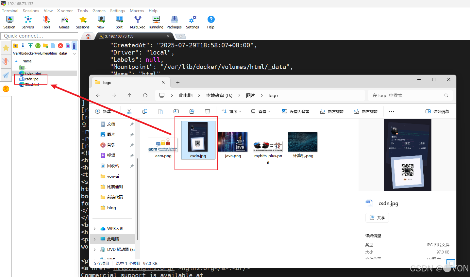This screenshot has height=277, width=470.
Task: Open the Settings gears toolbar icon
Action: click(x=193, y=23)
